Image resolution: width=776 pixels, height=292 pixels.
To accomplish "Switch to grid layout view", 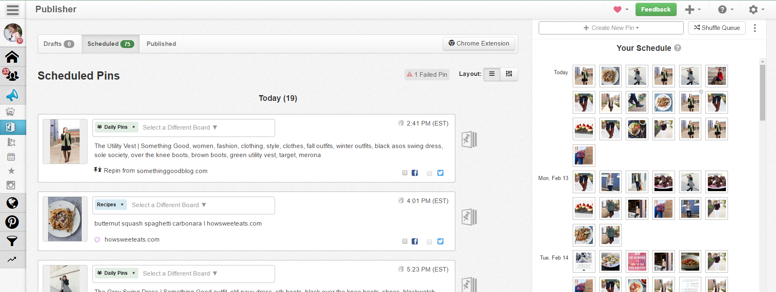I will [509, 74].
